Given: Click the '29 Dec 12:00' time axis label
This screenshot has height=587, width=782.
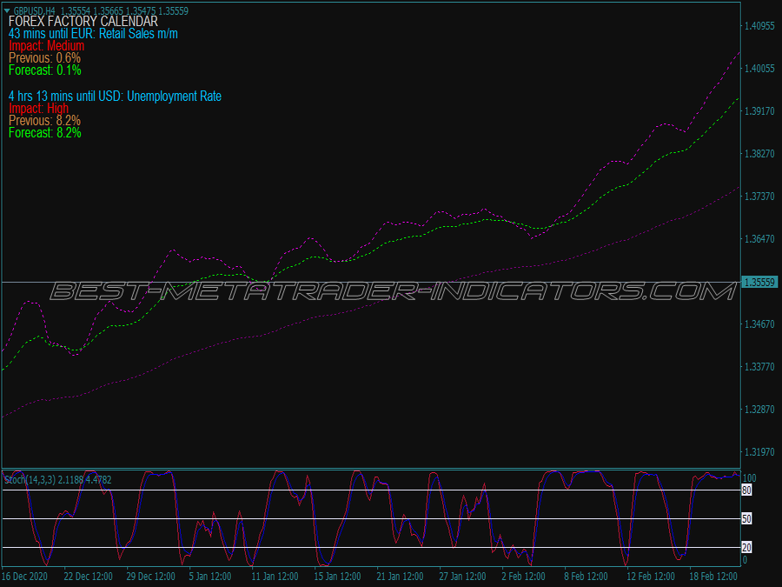Looking at the screenshot, I should [x=150, y=577].
